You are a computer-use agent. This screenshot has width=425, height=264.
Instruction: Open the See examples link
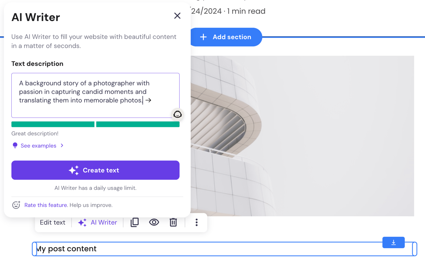click(x=39, y=145)
